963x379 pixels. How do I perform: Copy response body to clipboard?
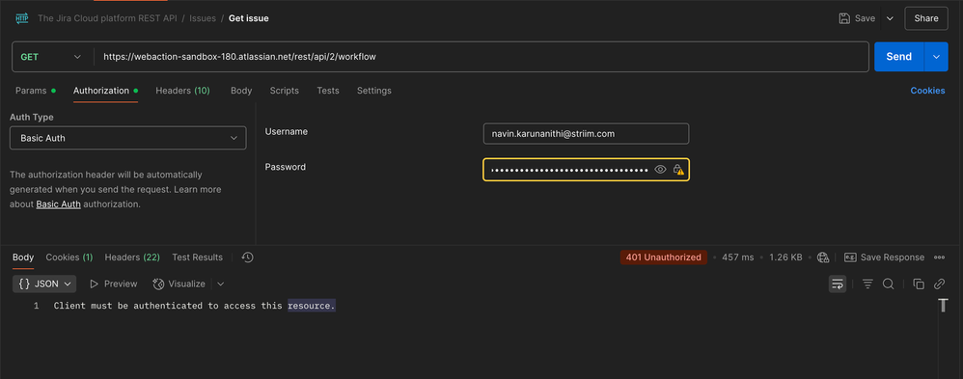[x=919, y=284]
